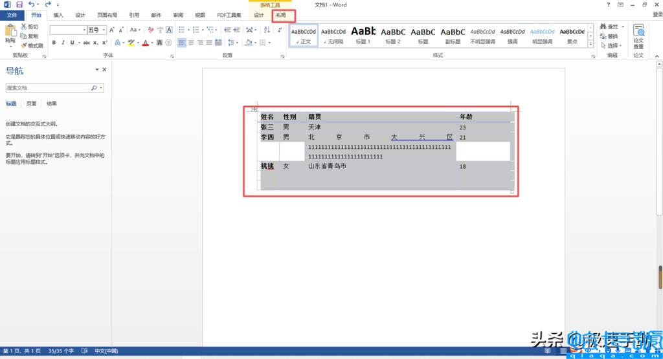Click 替换 (Replace) button
This screenshot has width=663, height=359.
point(609,36)
